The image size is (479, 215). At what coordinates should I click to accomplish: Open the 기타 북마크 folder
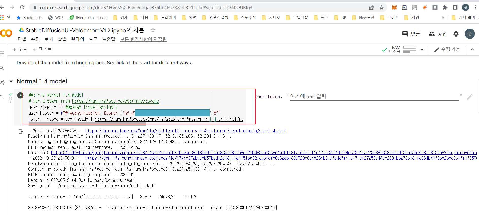465,17
